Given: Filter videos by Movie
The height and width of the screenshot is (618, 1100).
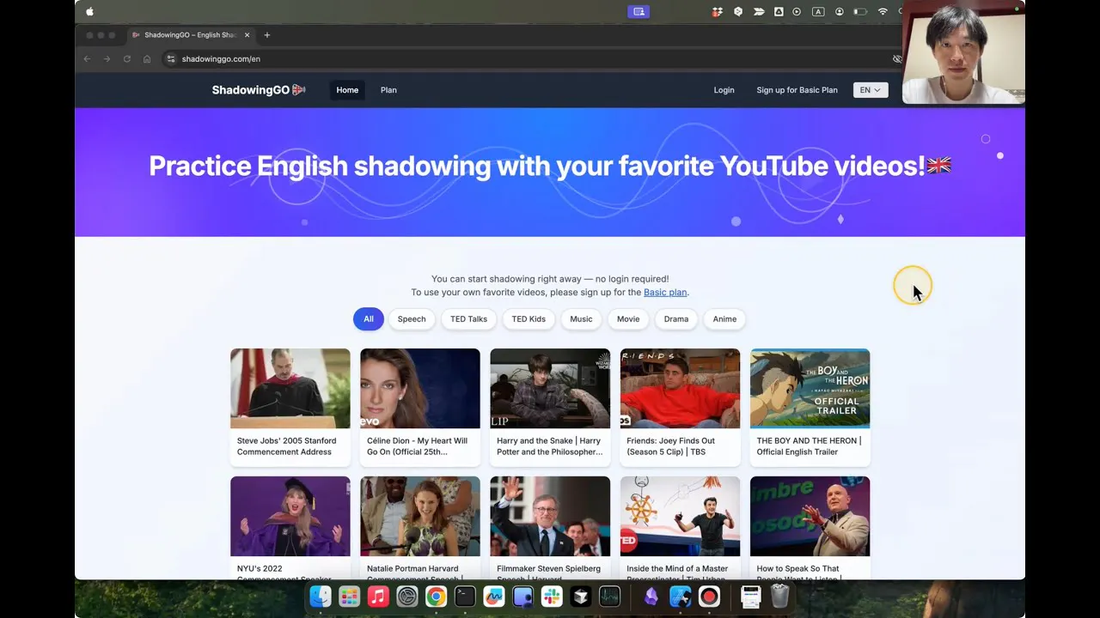Looking at the screenshot, I should [x=628, y=319].
